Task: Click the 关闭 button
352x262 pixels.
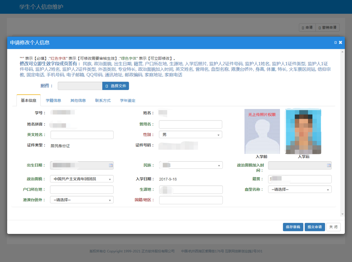Action: pos(333,227)
